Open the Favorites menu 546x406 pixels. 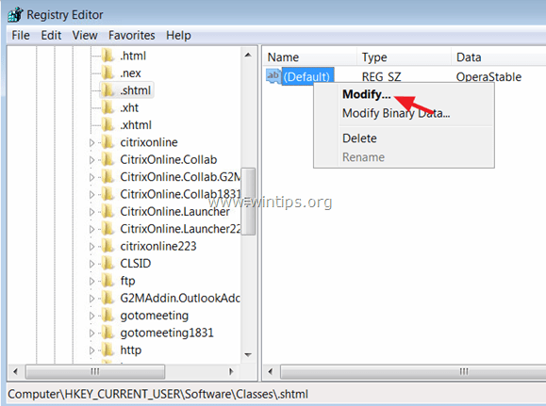[132, 35]
